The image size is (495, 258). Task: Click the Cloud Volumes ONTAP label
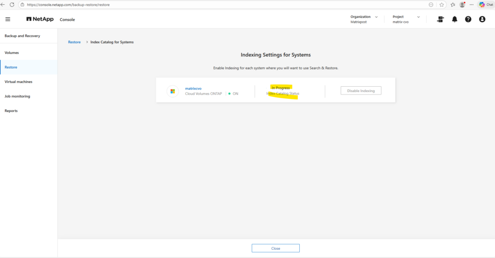coord(204,94)
